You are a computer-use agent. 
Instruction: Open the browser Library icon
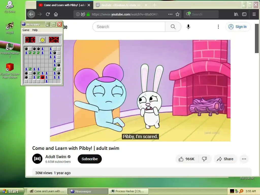(x=236, y=14)
